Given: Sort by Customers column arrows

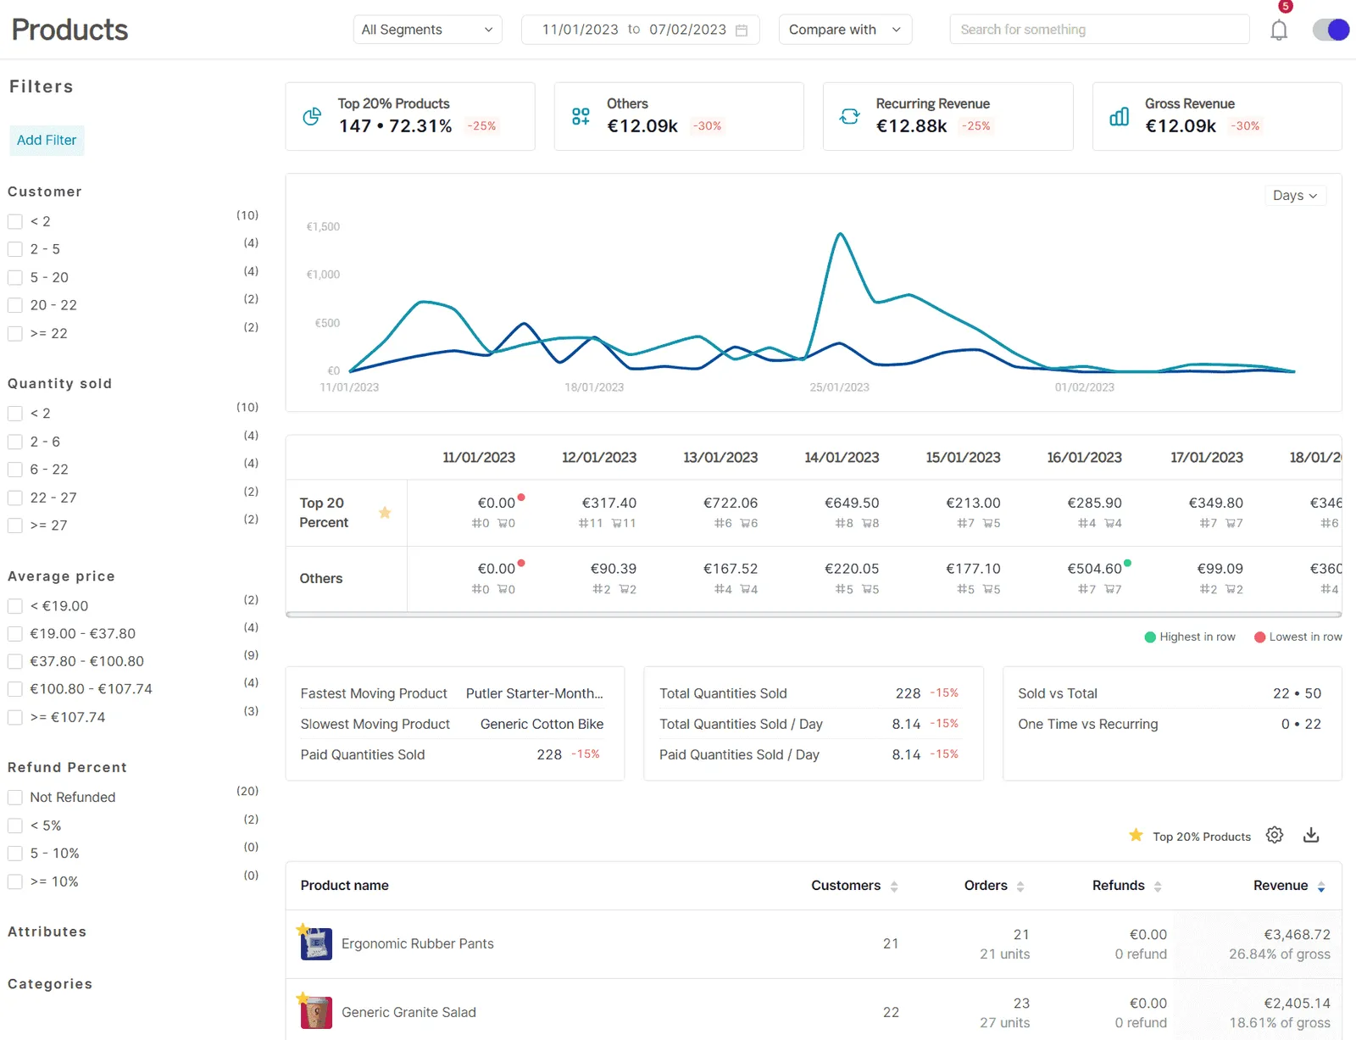Looking at the screenshot, I should coord(894,886).
